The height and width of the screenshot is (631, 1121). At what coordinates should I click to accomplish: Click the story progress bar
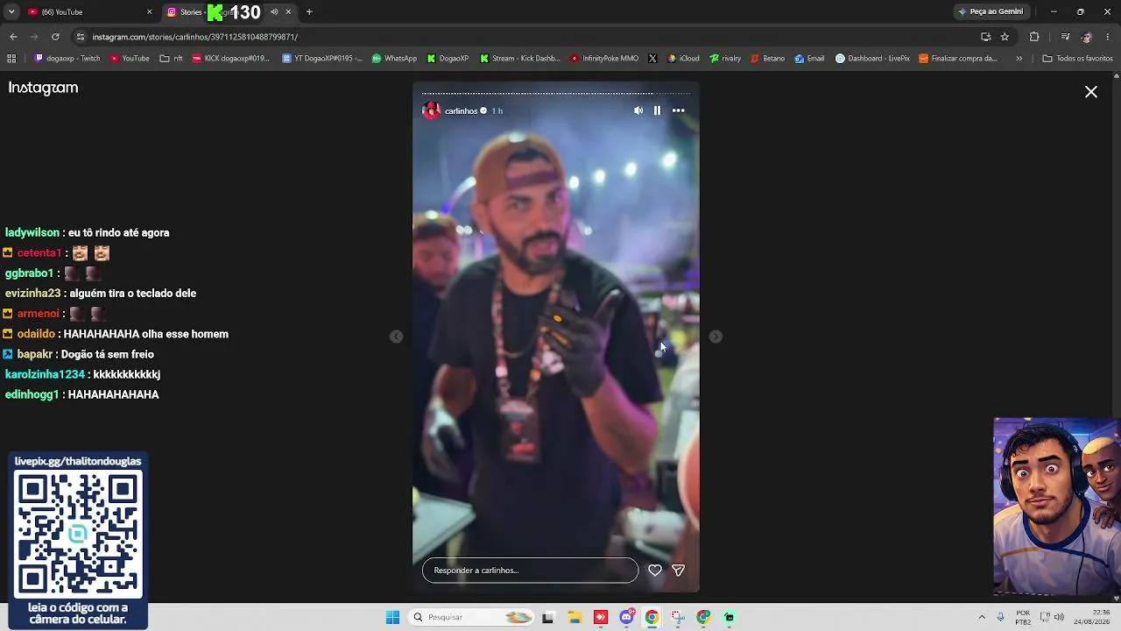pos(556,93)
